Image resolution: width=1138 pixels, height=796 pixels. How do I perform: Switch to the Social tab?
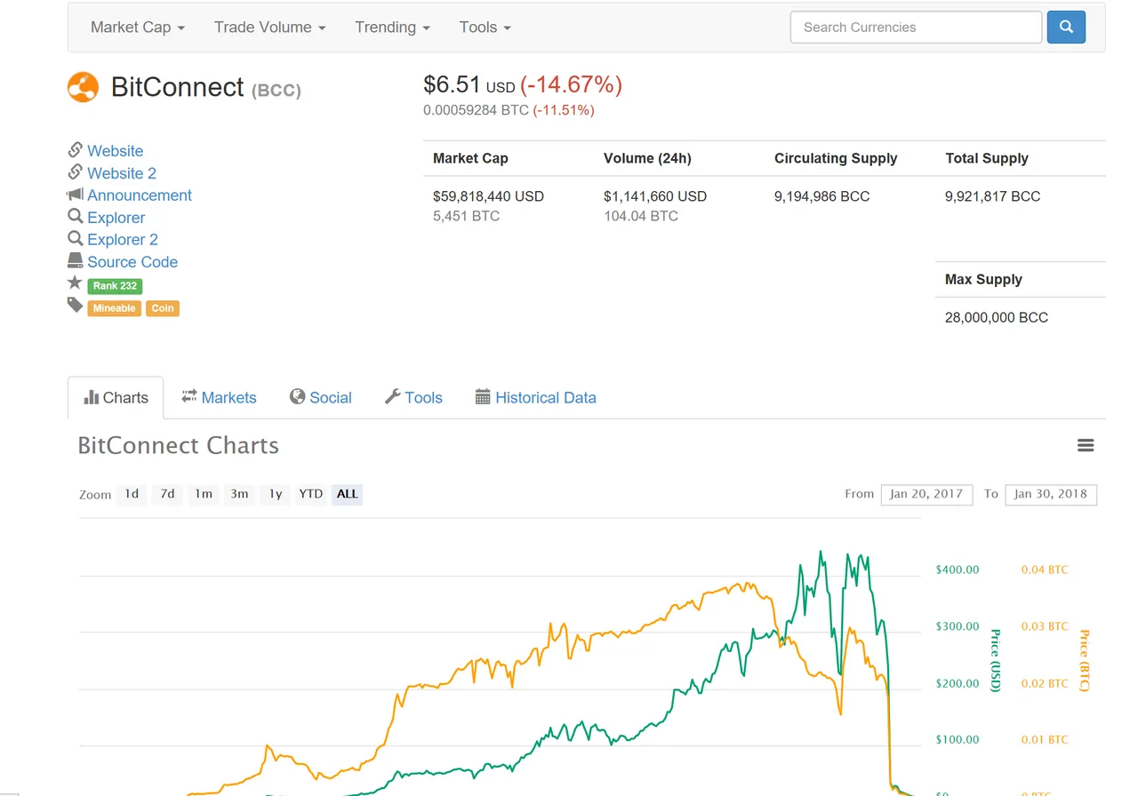coord(321,398)
